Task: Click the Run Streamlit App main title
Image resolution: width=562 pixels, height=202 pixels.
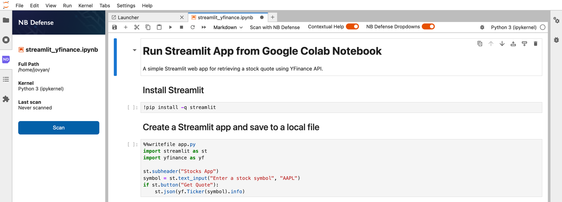Action: coord(262,51)
